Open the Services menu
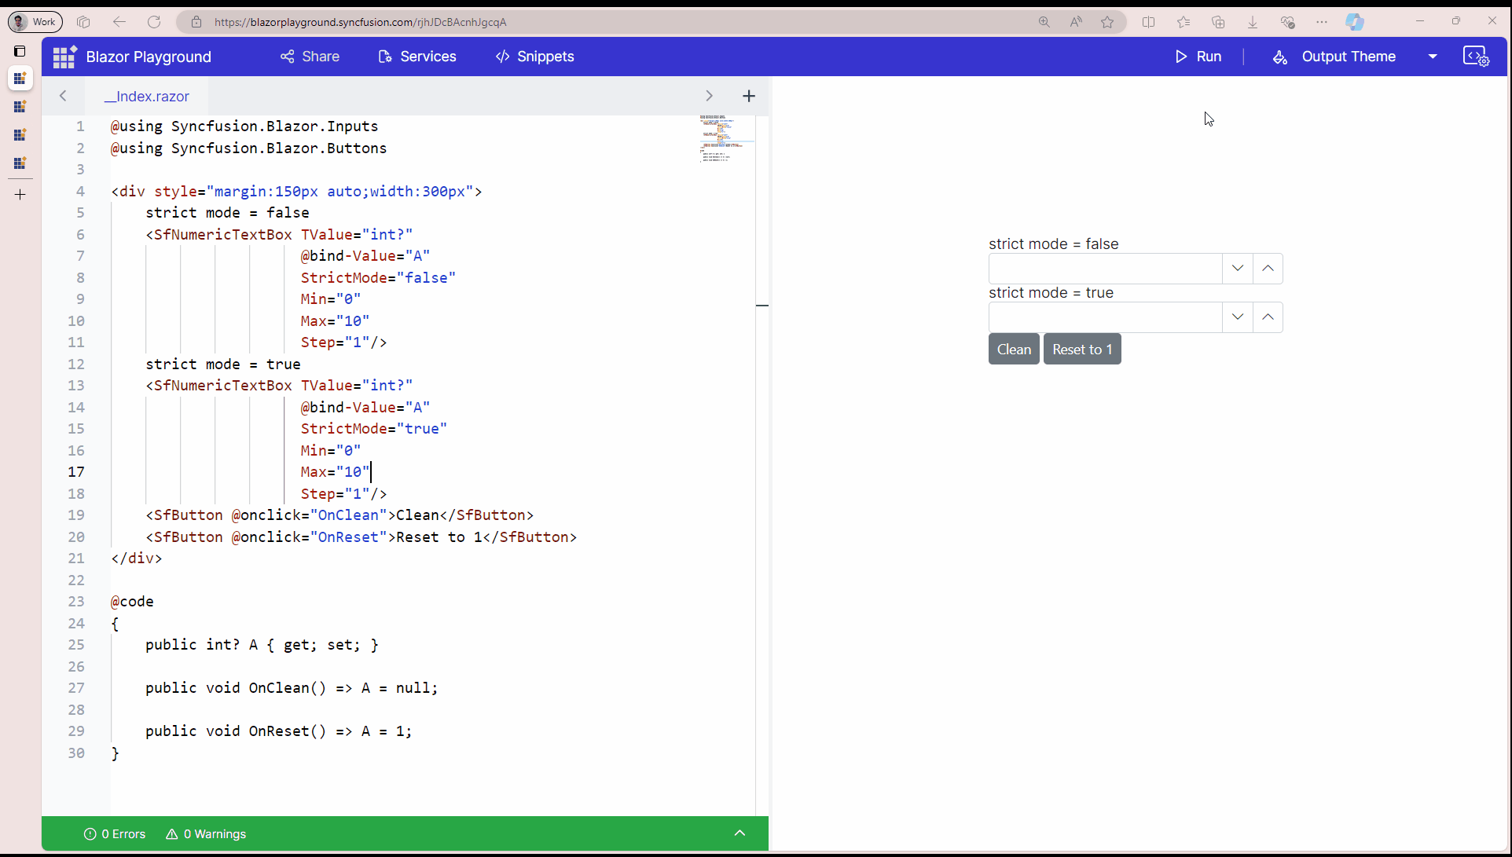The image size is (1512, 857). pos(417,57)
